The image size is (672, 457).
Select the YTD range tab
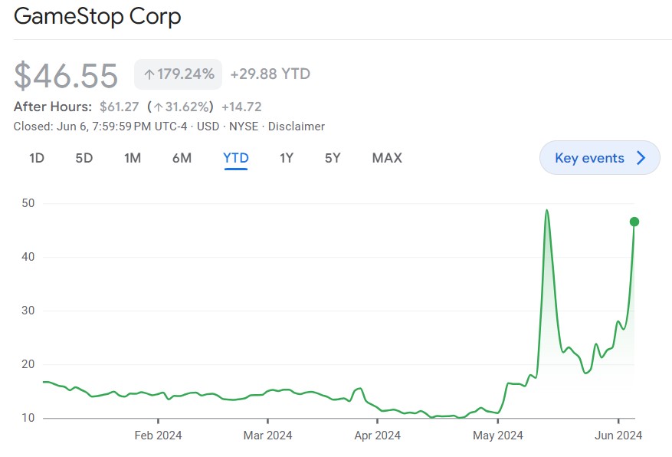point(235,158)
